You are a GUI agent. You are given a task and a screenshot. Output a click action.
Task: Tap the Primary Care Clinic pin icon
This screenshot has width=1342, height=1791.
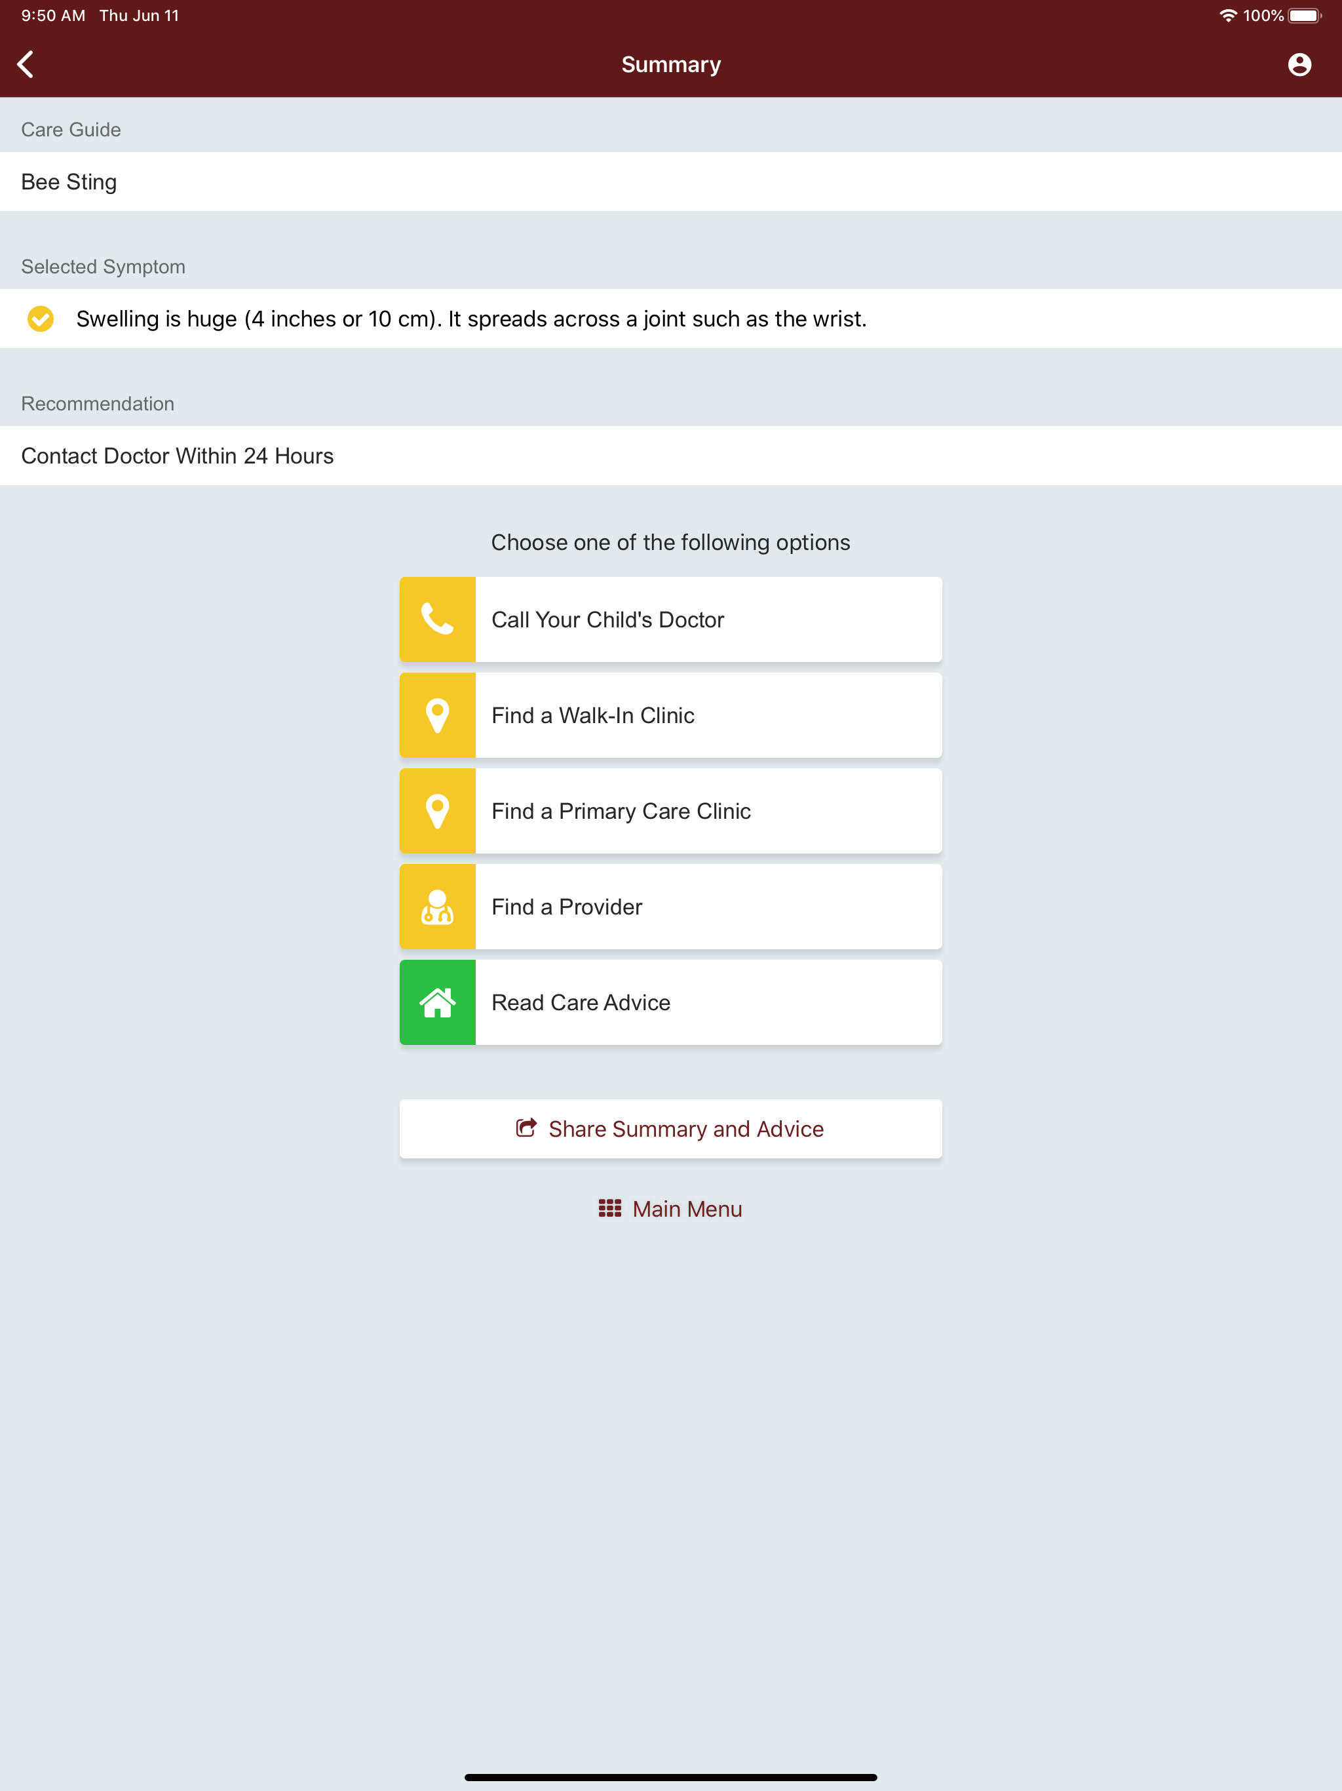point(437,810)
